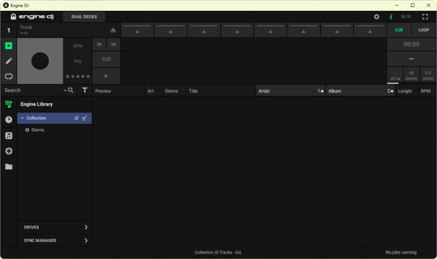
Task: Click the loop icon in the deck sidebar
Action: (9, 76)
